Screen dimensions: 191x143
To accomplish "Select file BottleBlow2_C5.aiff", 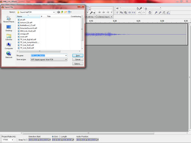I will click(26, 25).
